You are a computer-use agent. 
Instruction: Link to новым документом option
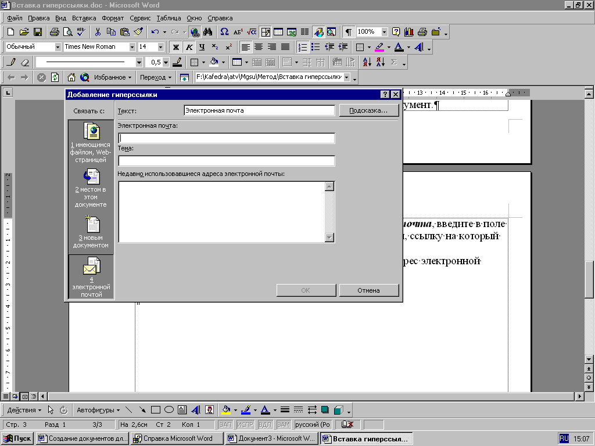click(x=91, y=232)
